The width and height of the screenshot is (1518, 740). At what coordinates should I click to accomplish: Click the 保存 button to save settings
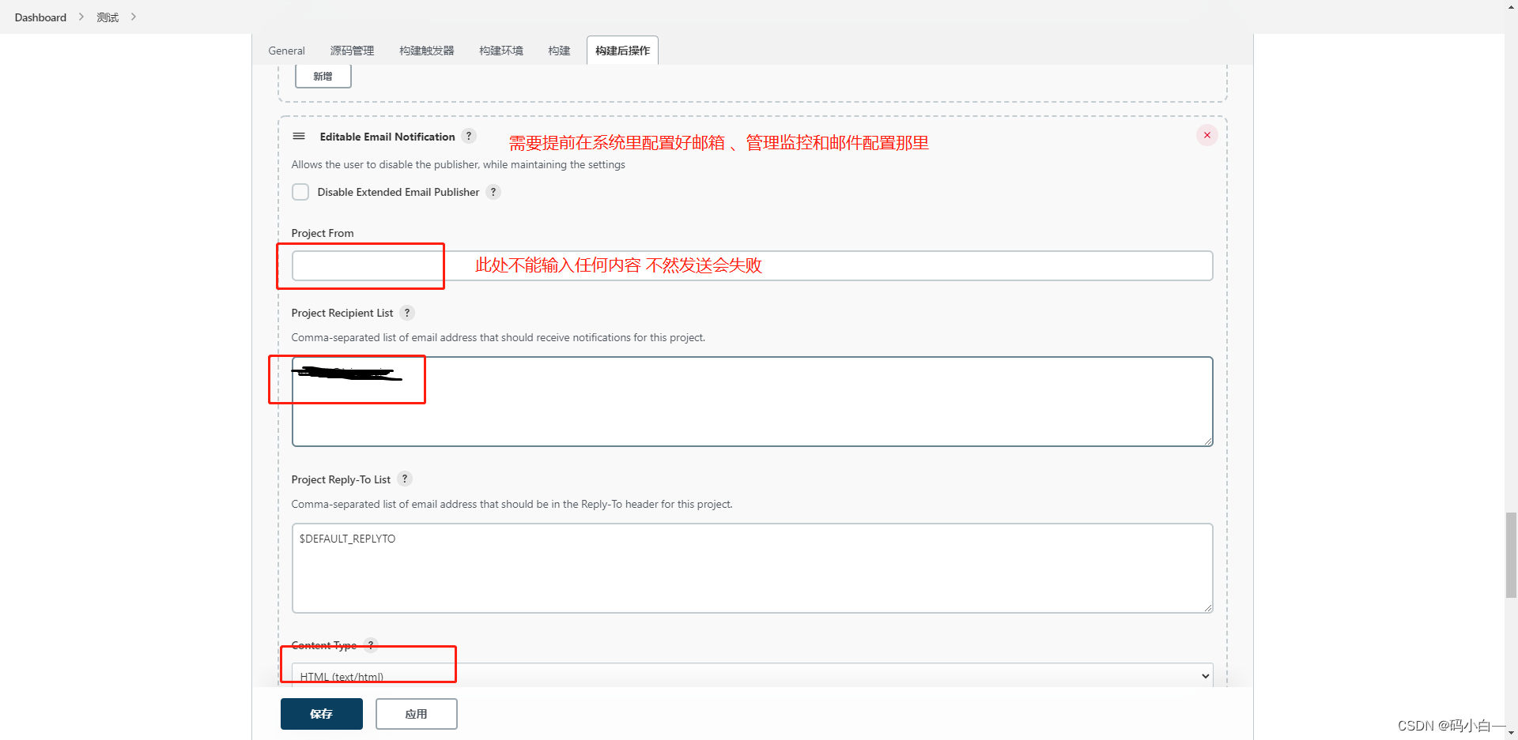pyautogui.click(x=321, y=713)
